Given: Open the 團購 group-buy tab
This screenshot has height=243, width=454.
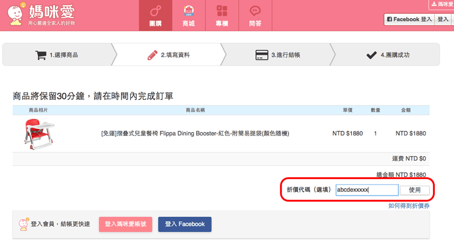Looking at the screenshot, I should point(155,16).
